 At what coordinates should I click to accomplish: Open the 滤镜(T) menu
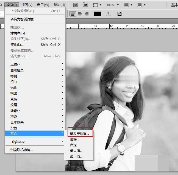click(x=12, y=5)
